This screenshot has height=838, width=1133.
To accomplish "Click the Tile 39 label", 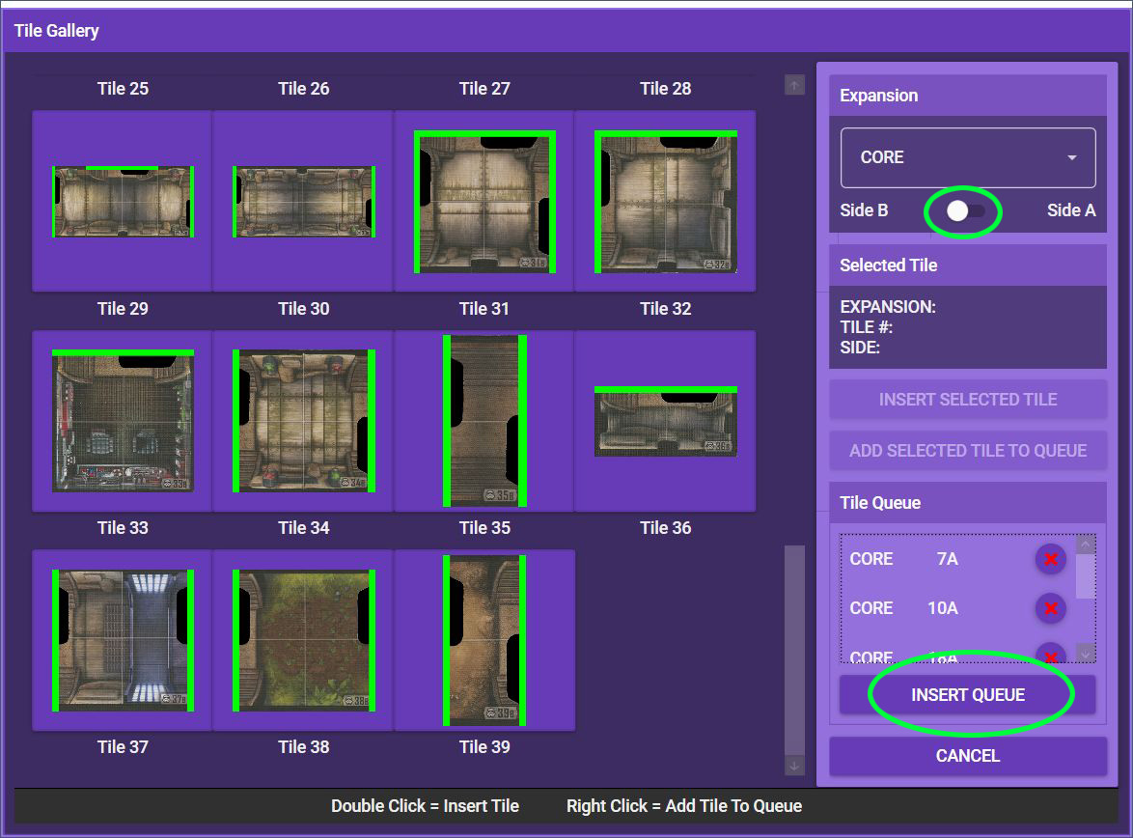I will [484, 747].
